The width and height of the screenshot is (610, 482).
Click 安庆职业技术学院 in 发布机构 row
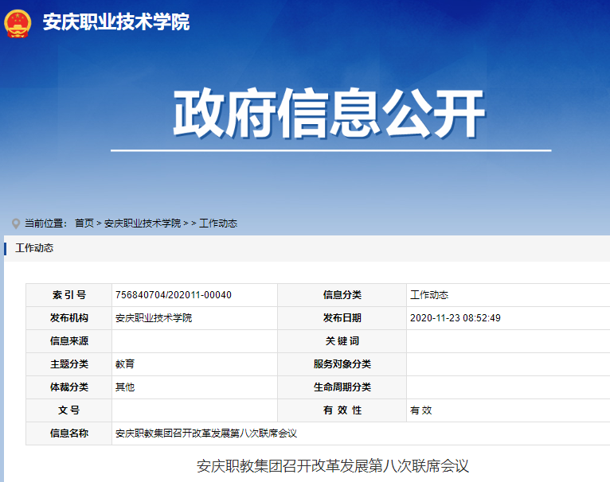point(154,318)
